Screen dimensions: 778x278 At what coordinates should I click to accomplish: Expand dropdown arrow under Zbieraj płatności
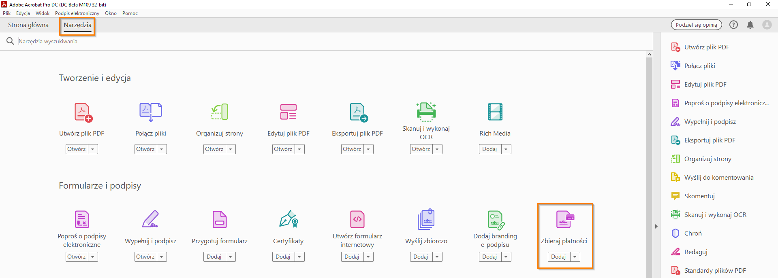point(575,257)
